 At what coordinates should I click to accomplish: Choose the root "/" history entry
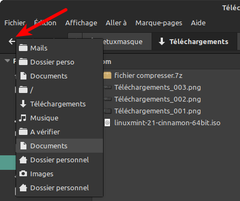(x=59, y=90)
